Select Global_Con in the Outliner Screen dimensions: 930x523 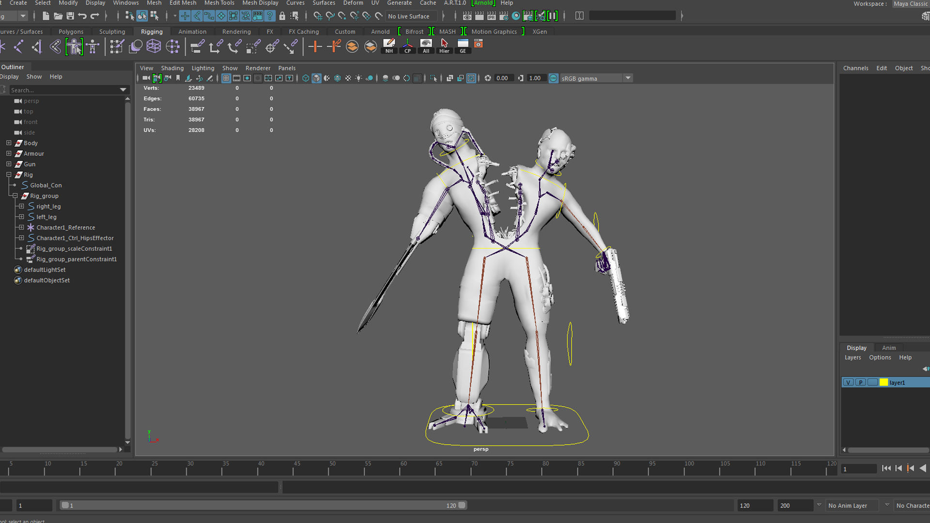46,185
